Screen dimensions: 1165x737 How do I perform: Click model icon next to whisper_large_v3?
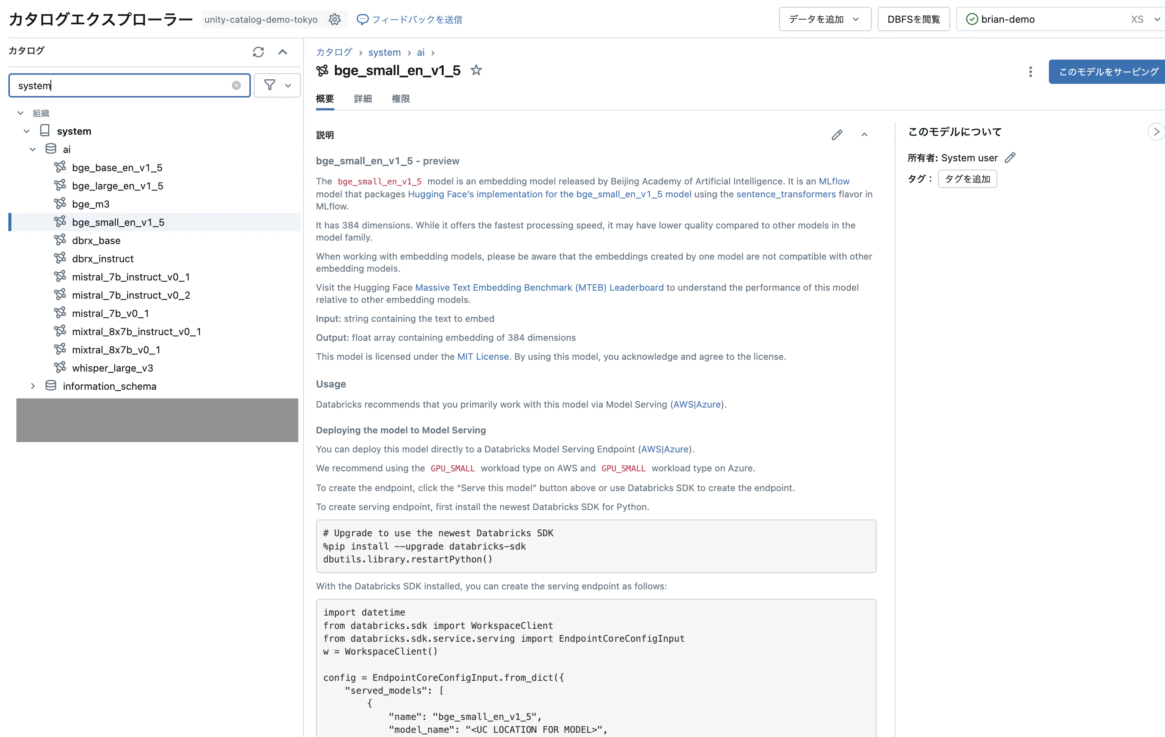60,368
